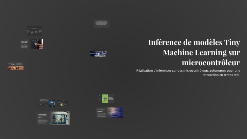Open the breadboard microcontroller photo slide
The height and width of the screenshot is (139, 247).
[53, 118]
